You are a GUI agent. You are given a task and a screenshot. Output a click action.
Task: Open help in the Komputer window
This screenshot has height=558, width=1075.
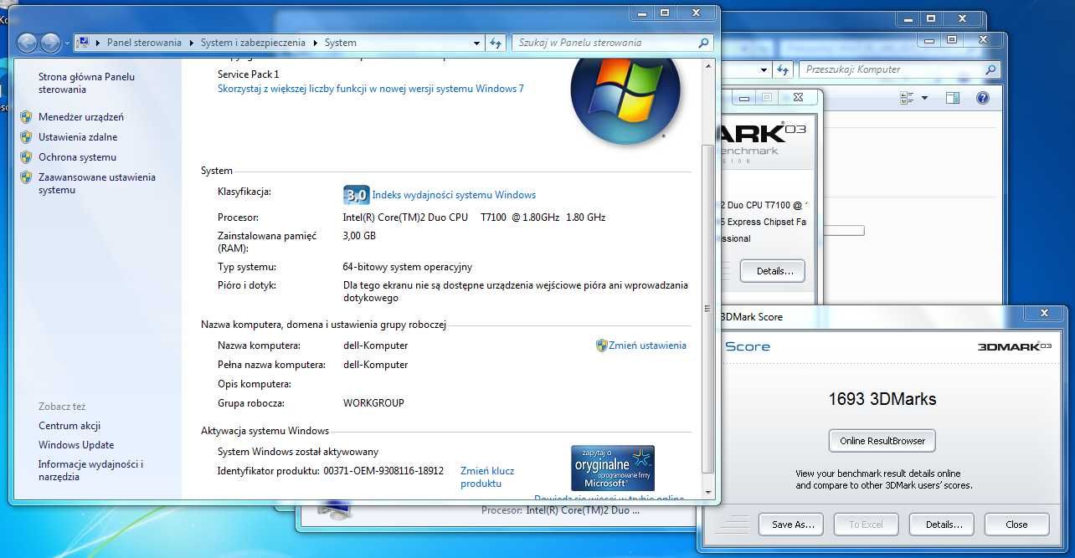click(983, 98)
